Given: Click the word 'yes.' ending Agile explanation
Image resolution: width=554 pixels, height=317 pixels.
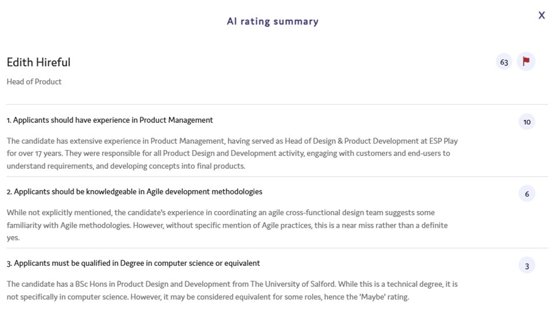Looking at the screenshot, I should coord(13,238).
